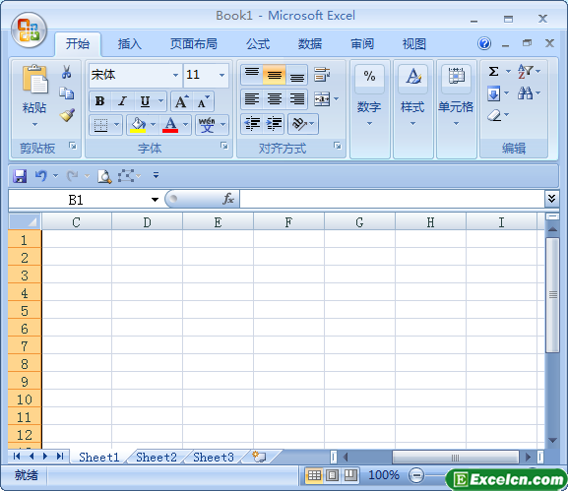Viewport: 568px width, 491px height.
Task: Click the 粘贴 paste button
Action: click(x=34, y=95)
